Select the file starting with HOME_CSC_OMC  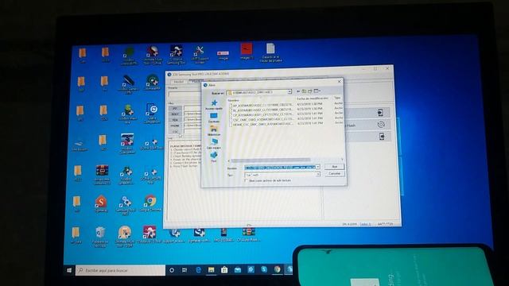(262, 124)
